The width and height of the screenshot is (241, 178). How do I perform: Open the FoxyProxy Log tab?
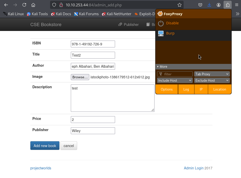pyautogui.click(x=186, y=90)
